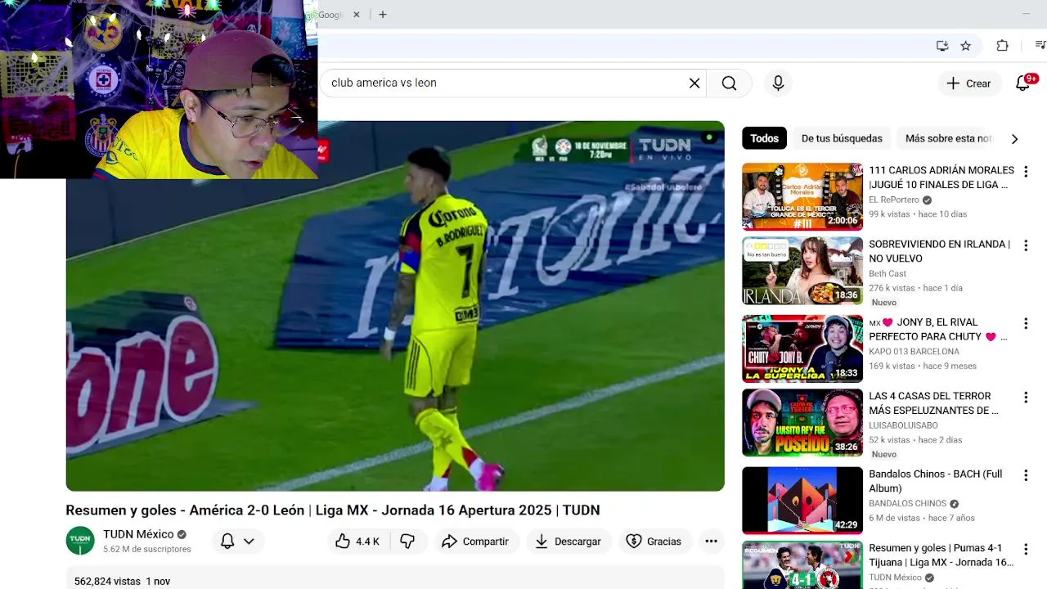Open channel LUISABOLUISABO
The image size is (1047, 589).
(905, 425)
